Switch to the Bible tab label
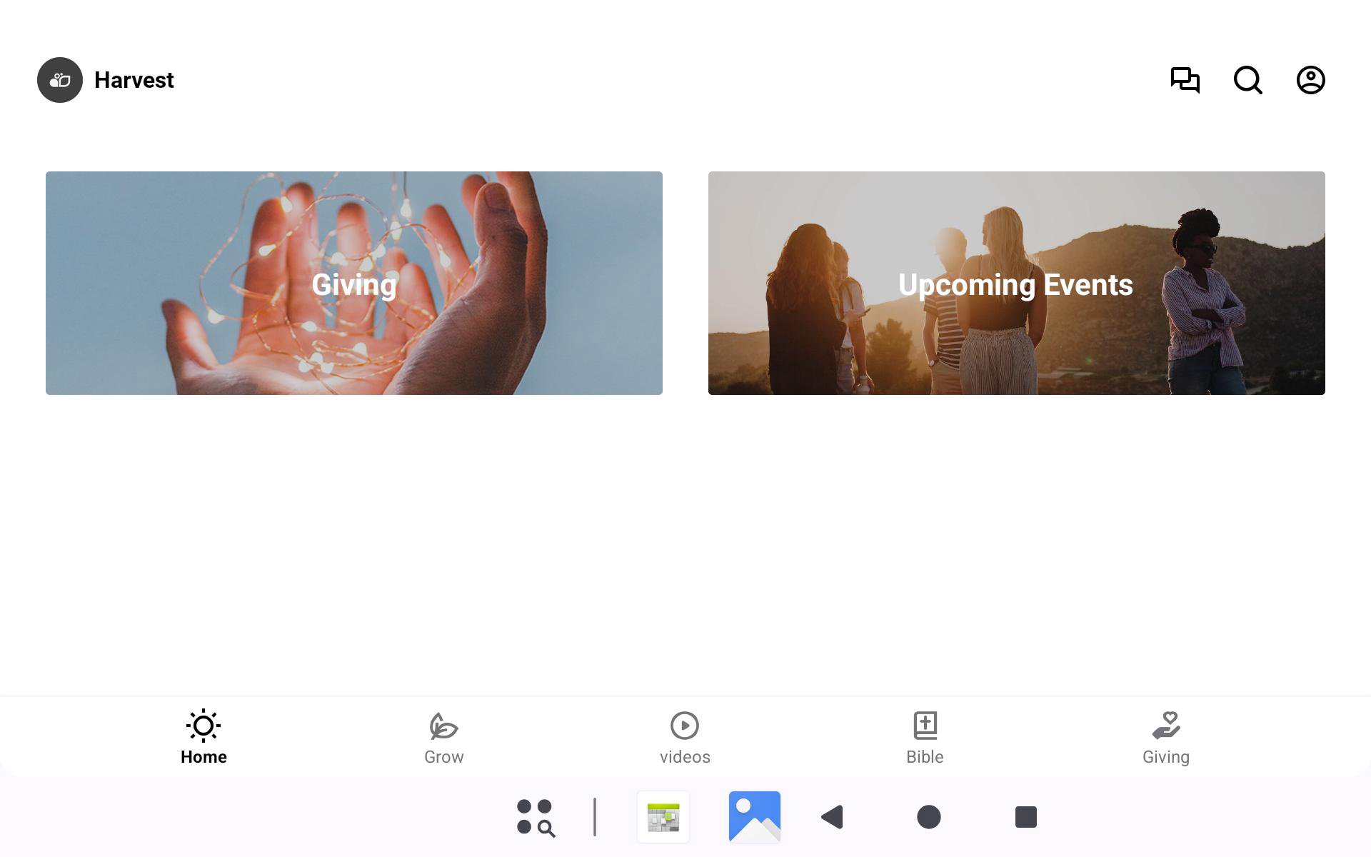Image resolution: width=1371 pixels, height=857 pixels. click(925, 757)
